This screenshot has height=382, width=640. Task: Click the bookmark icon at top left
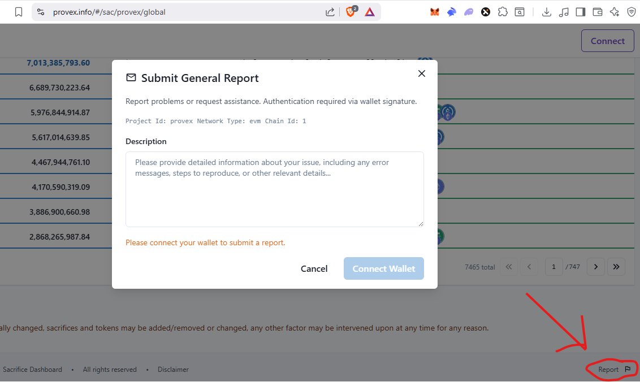[x=18, y=11]
